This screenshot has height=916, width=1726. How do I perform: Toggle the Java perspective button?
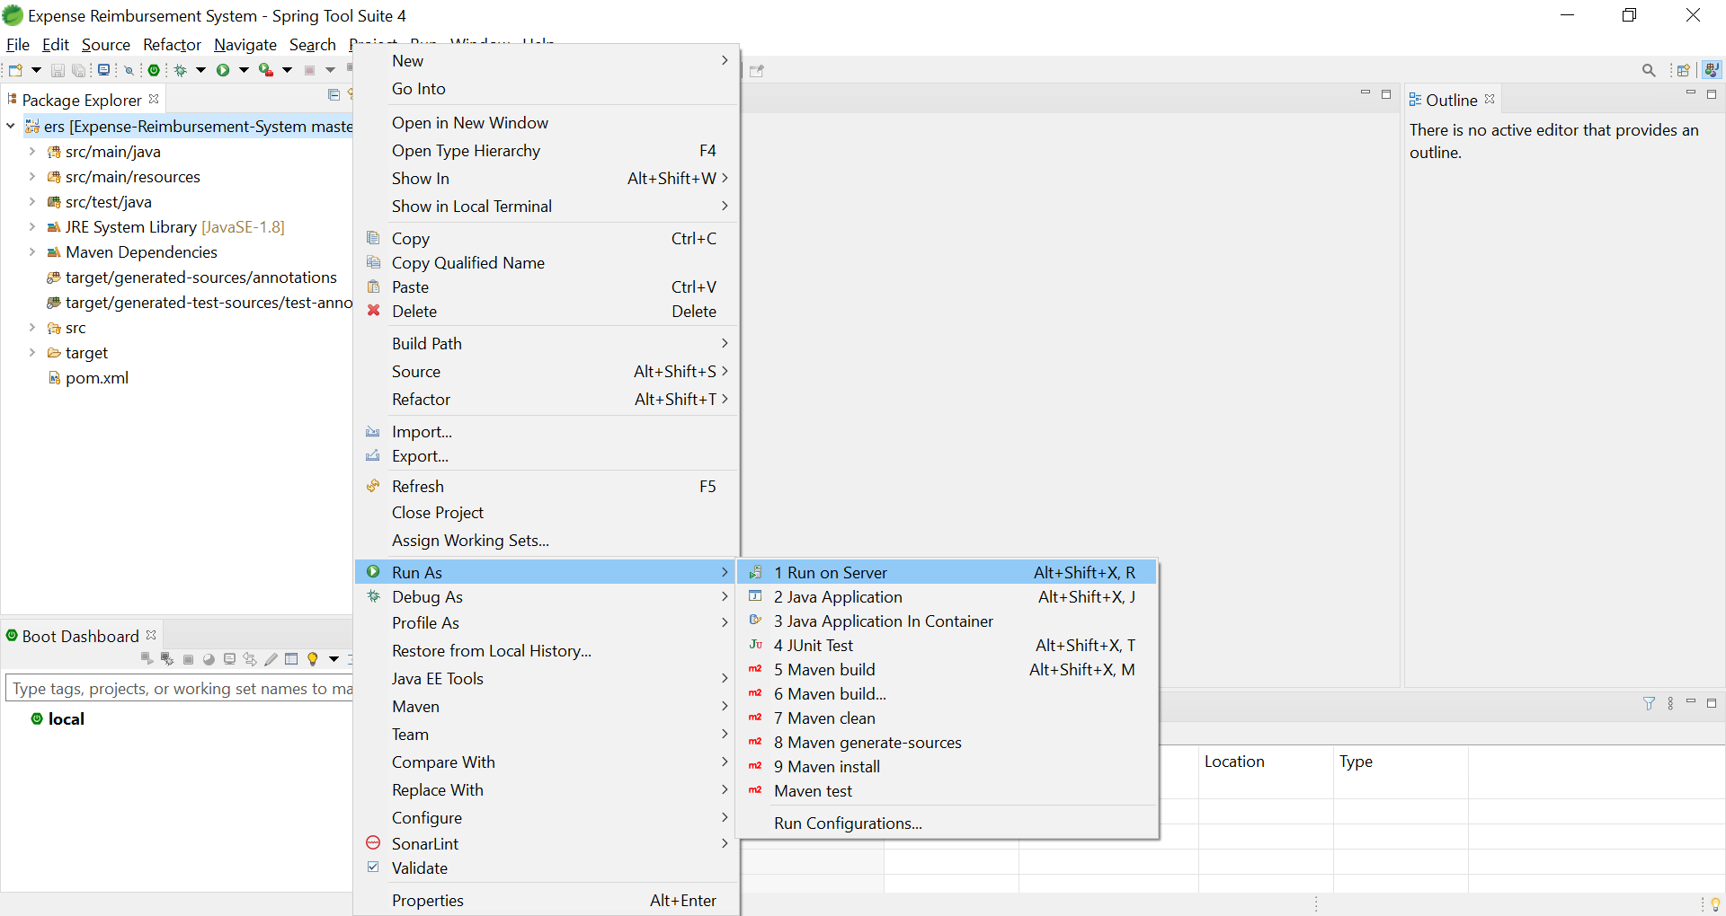click(x=1712, y=70)
